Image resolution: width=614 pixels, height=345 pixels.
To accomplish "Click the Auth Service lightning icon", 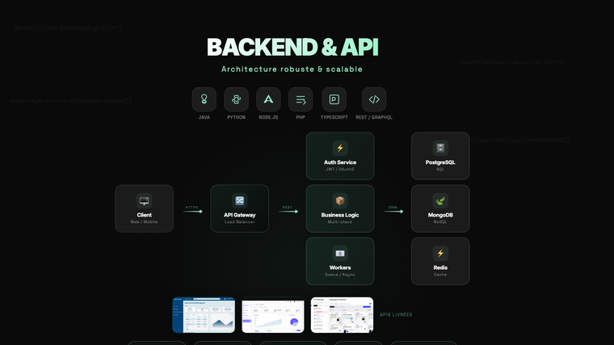I will (340, 148).
